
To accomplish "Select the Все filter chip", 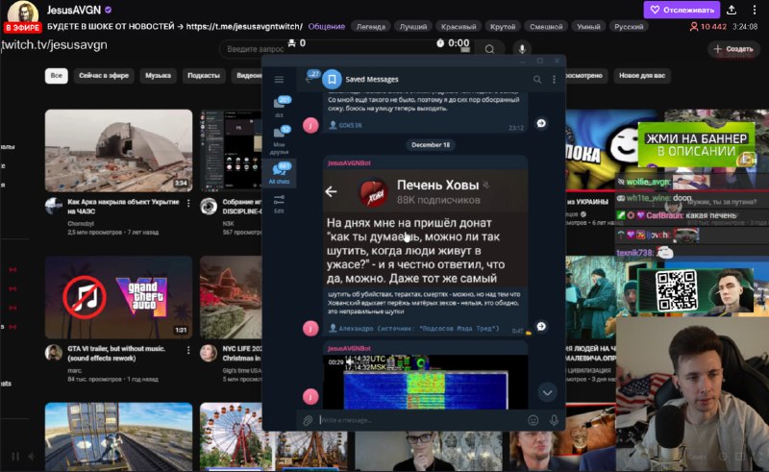I will tap(57, 76).
